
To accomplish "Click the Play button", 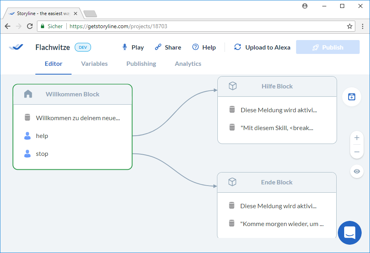I will point(133,47).
